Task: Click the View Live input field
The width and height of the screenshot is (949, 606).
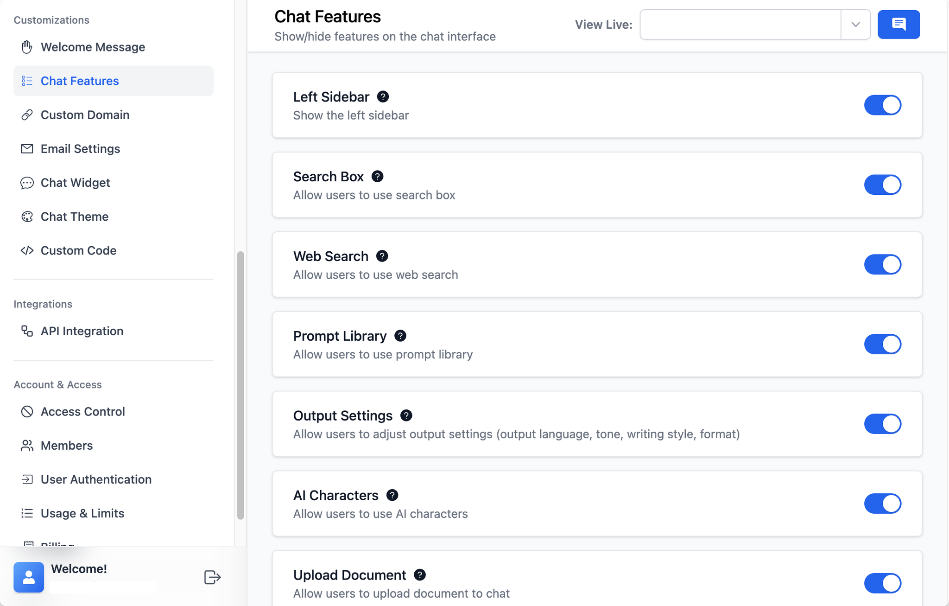Action: [740, 25]
